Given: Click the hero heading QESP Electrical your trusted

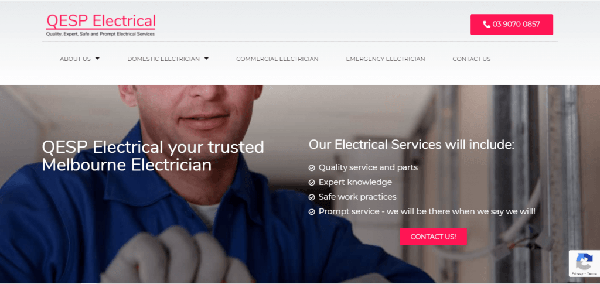Looking at the screenshot, I should point(153,147).
